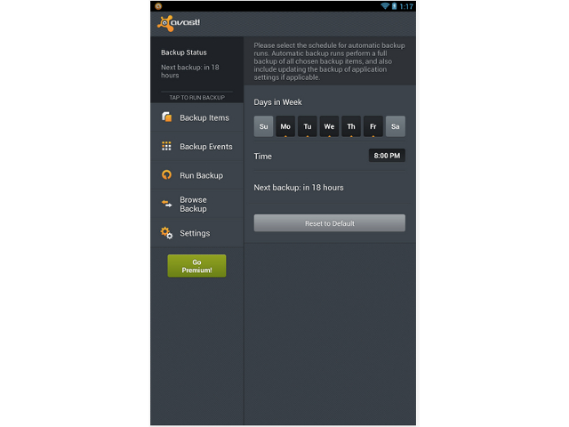Viewport: 569px width, 427px height.
Task: Toggle Friday in backup schedule
Action: tap(373, 126)
